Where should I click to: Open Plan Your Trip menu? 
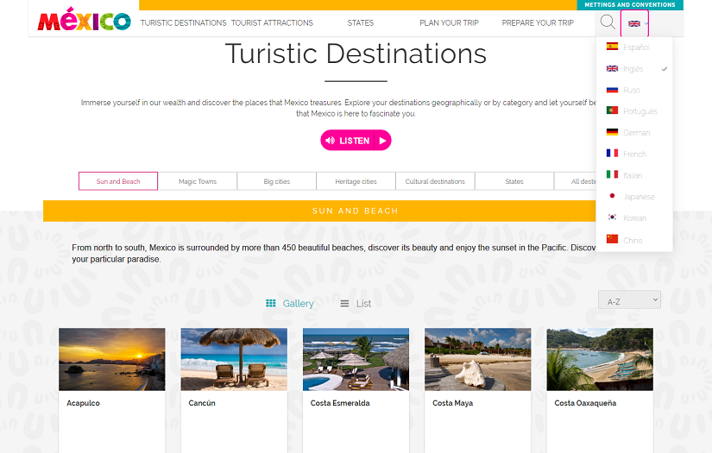449,22
